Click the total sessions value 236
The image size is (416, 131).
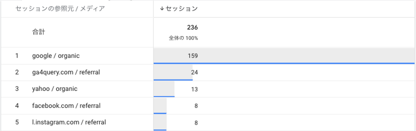pos(192,27)
